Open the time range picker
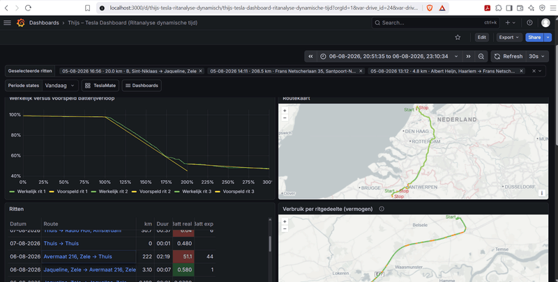This screenshot has height=282, width=558. (389, 56)
